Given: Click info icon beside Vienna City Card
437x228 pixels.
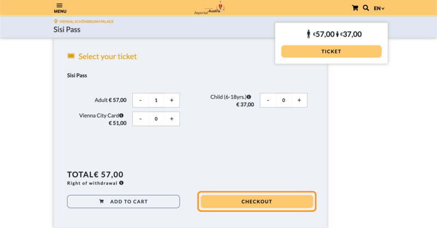Looking at the screenshot, I should (x=121, y=115).
